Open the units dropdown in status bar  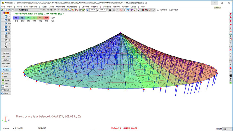226,129
